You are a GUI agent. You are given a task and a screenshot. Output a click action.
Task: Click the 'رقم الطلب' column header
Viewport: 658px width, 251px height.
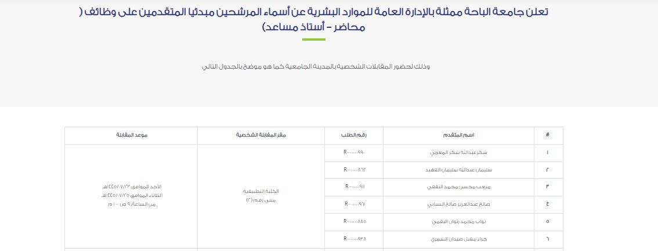pos(355,135)
